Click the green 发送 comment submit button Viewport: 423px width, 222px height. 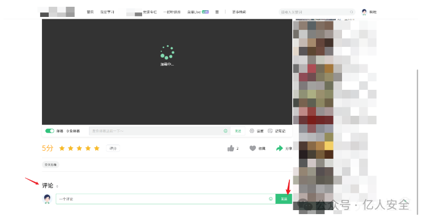click(284, 199)
